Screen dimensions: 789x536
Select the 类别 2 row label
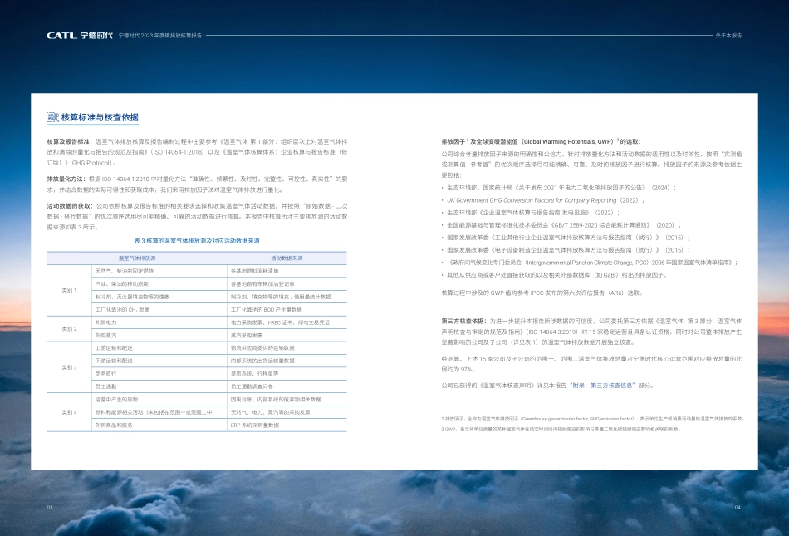(69, 329)
